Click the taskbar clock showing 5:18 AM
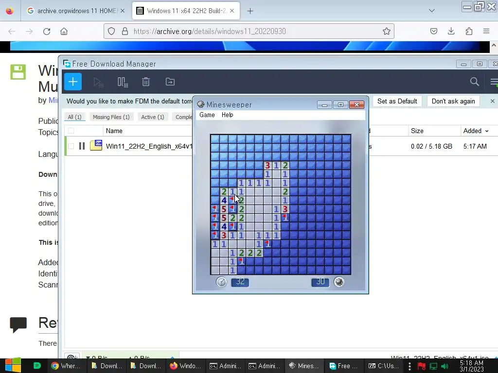The height and width of the screenshot is (373, 498). pos(471,366)
